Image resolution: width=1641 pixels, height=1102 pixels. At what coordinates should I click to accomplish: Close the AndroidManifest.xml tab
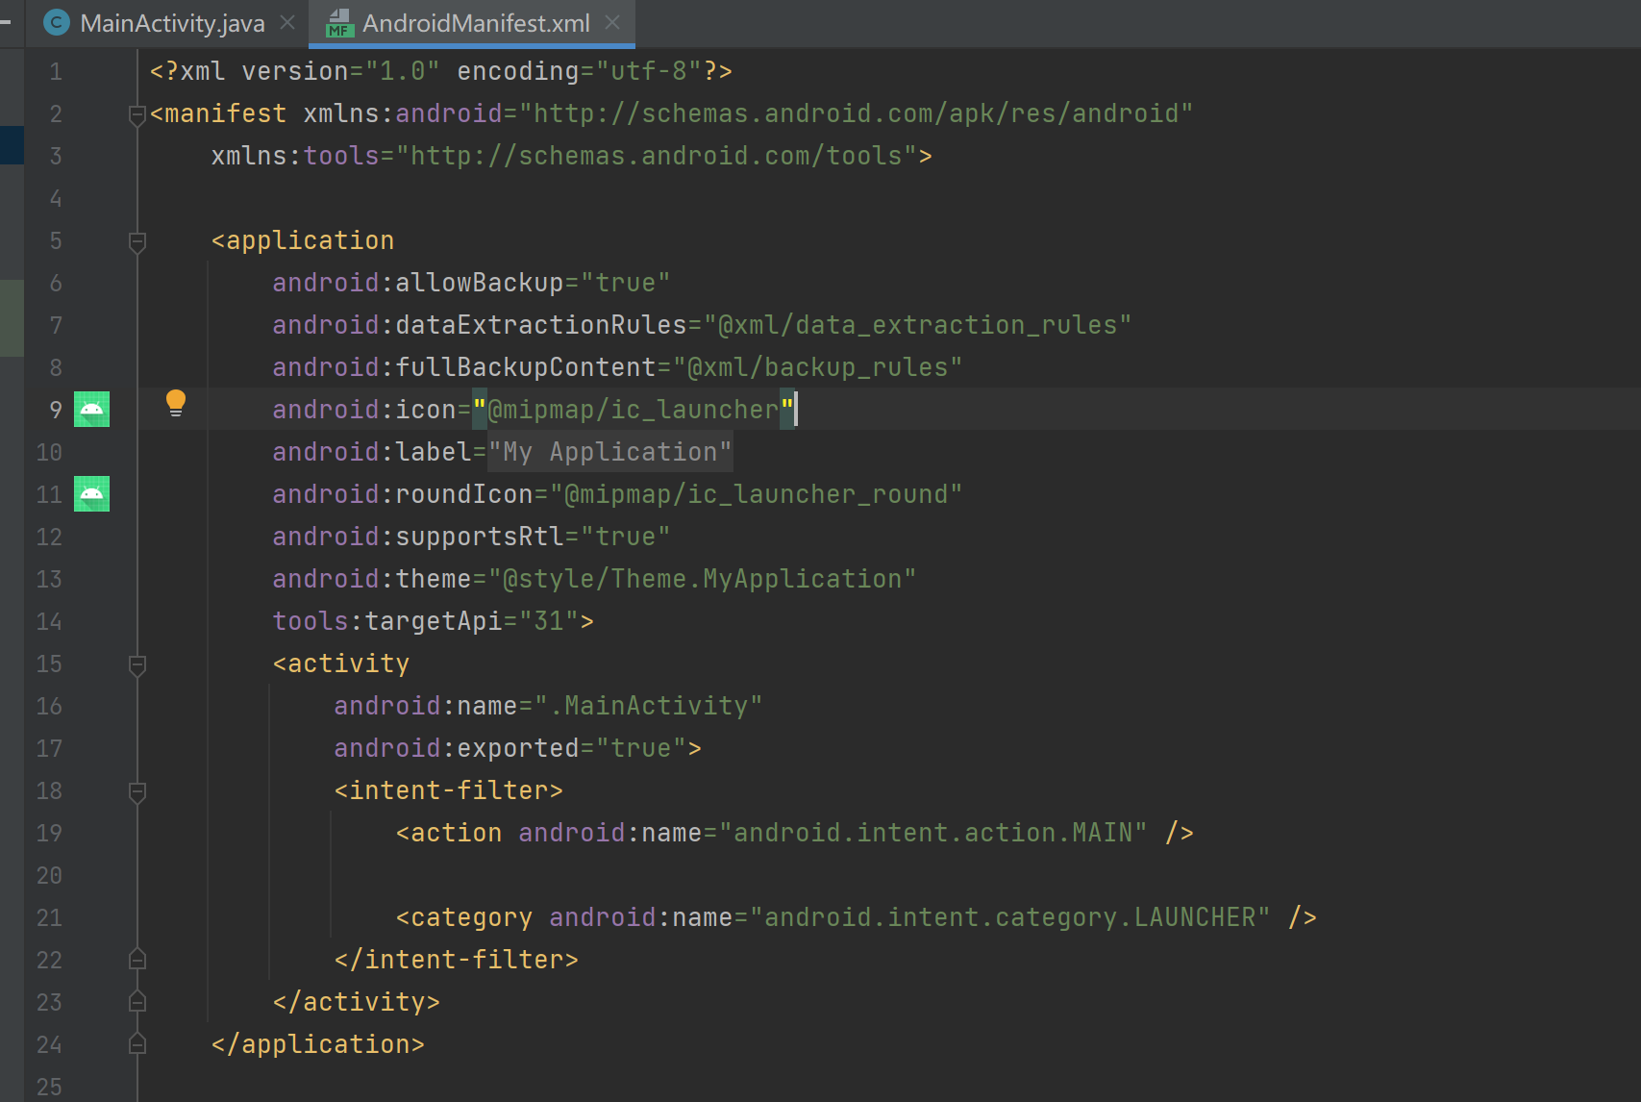(x=612, y=22)
